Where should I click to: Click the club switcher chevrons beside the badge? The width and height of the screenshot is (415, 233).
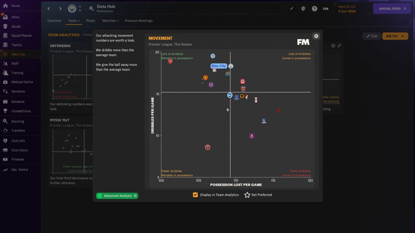point(80,9)
